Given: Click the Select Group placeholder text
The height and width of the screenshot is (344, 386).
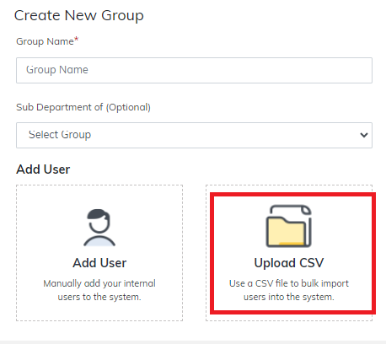Looking at the screenshot, I should point(60,135).
